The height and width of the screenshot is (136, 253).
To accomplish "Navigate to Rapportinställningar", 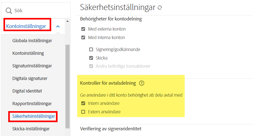I will tap(32, 104).
